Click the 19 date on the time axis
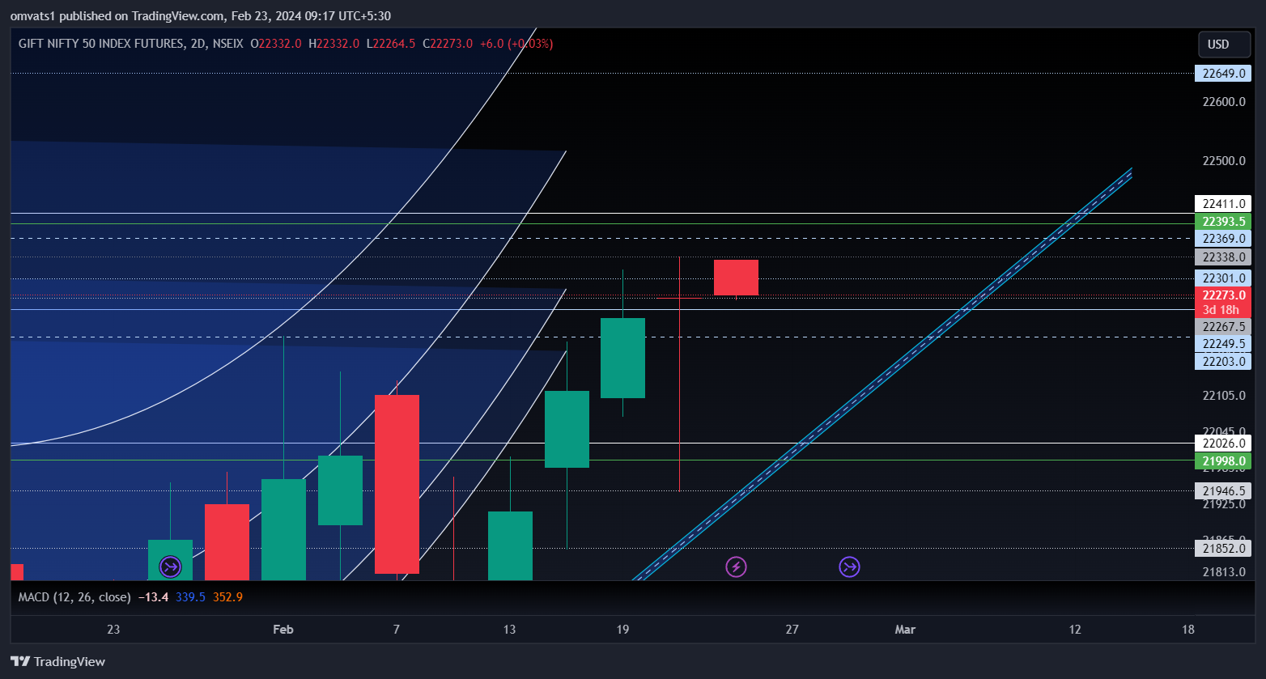Image resolution: width=1266 pixels, height=679 pixels. pyautogui.click(x=622, y=630)
